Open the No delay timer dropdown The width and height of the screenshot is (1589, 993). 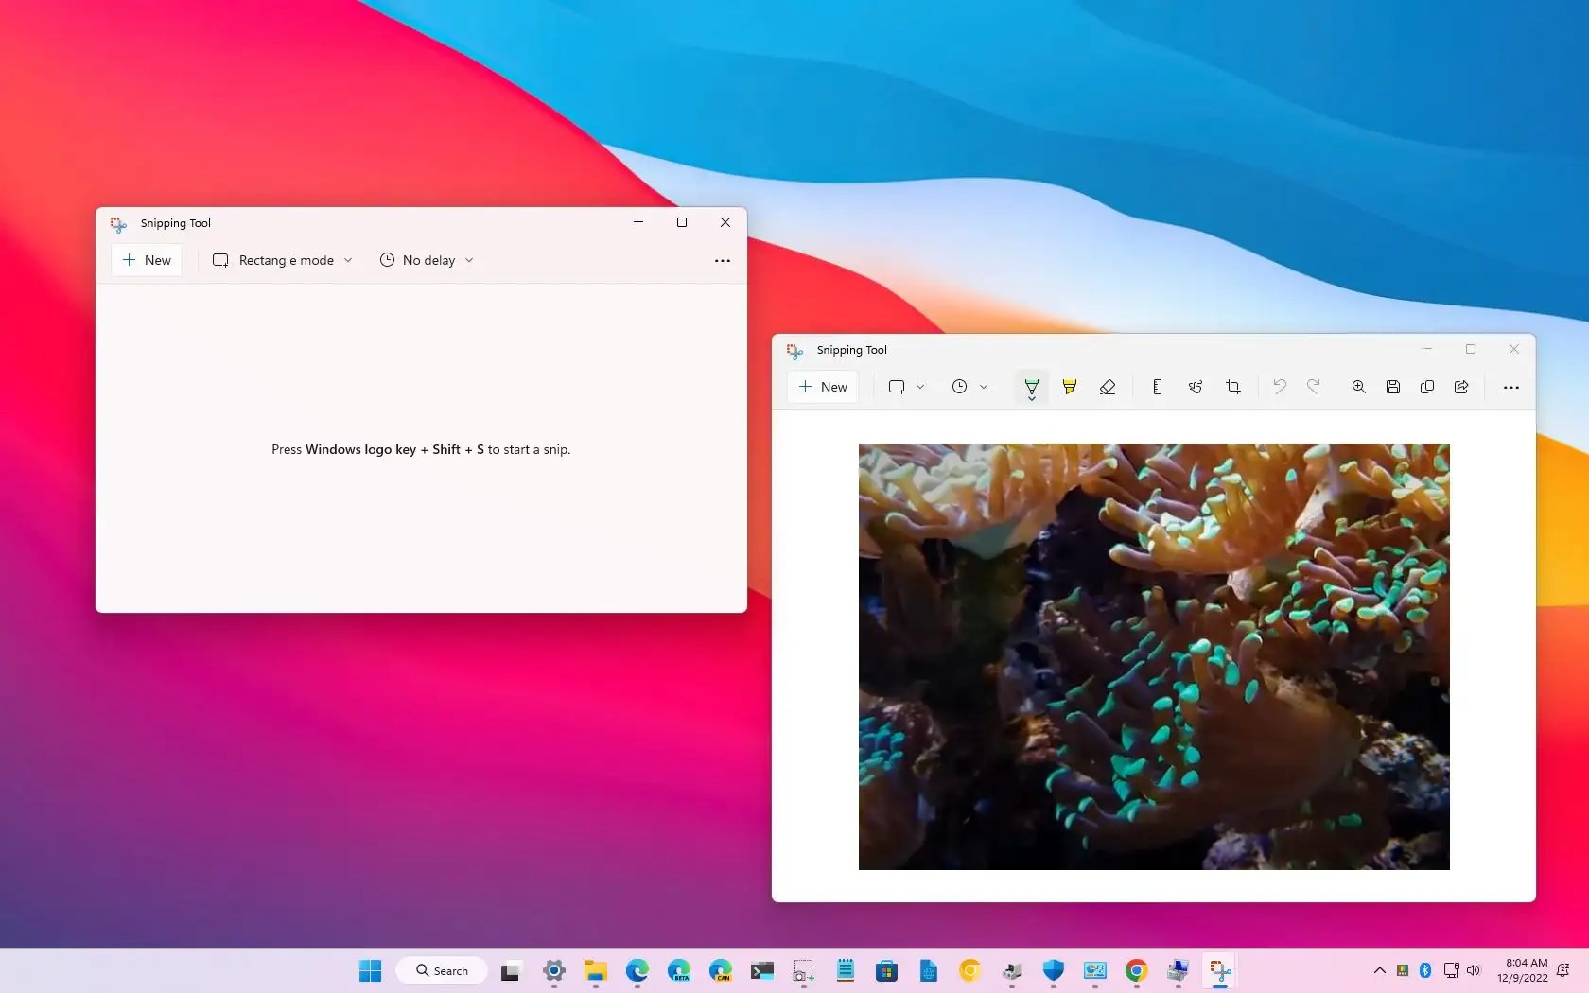(469, 260)
